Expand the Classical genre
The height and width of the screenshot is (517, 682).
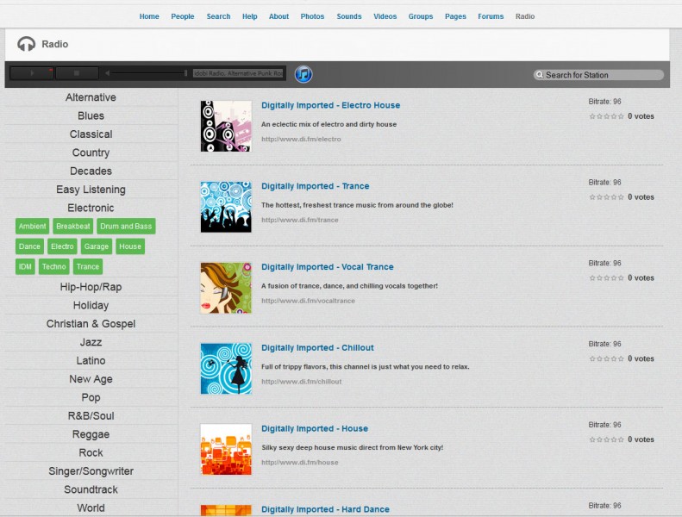91,134
